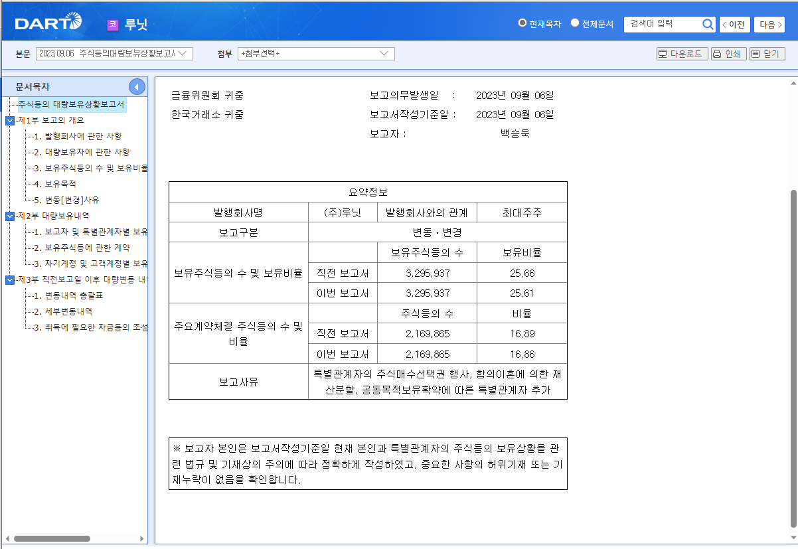Open 3. 자기계정 및 고객계정별 보유 item
Image resolution: width=798 pixels, height=549 pixels.
(90, 264)
